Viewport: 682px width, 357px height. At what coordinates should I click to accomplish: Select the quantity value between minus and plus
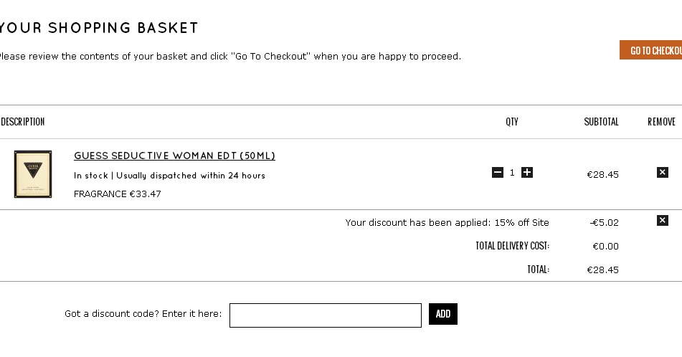512,173
